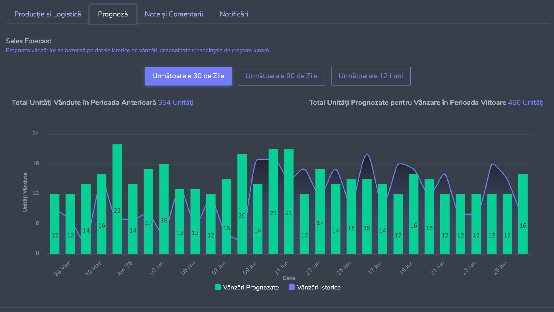Image resolution: width=554 pixels, height=312 pixels.
Task: Click the bar labeled 20
Action: coord(242,204)
